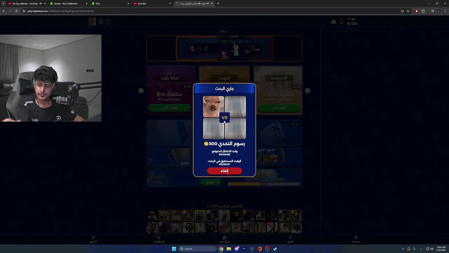The height and width of the screenshot is (253, 449).
Task: Open the Extensions puzzle menu
Action: tap(423, 11)
